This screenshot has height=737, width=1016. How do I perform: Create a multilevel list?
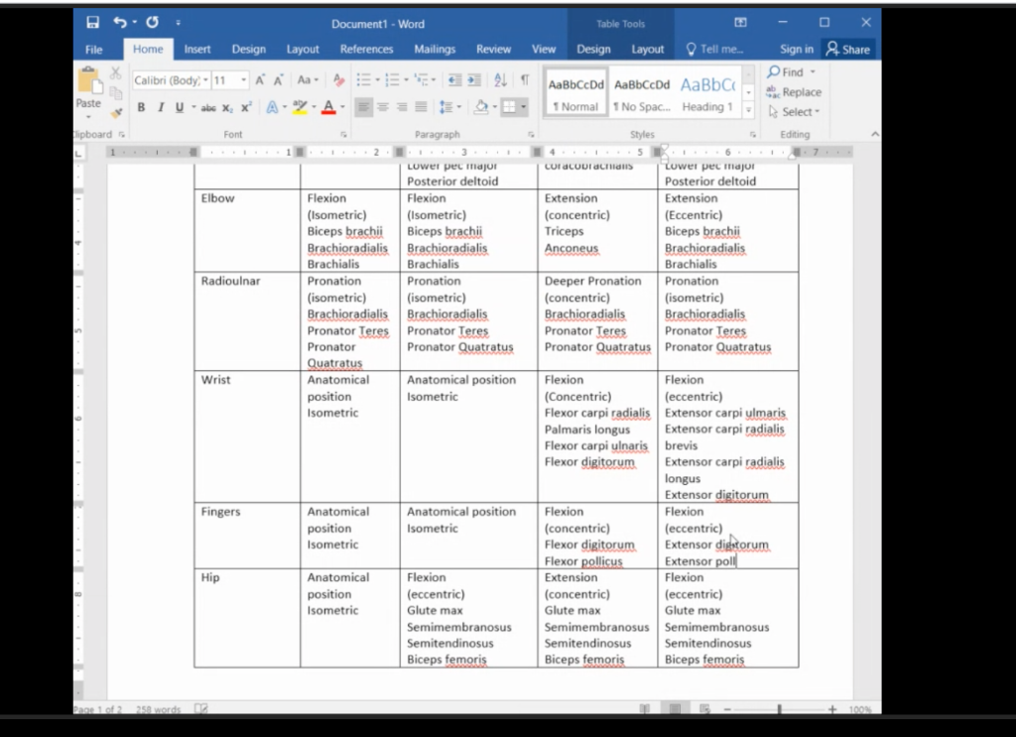tap(422, 80)
